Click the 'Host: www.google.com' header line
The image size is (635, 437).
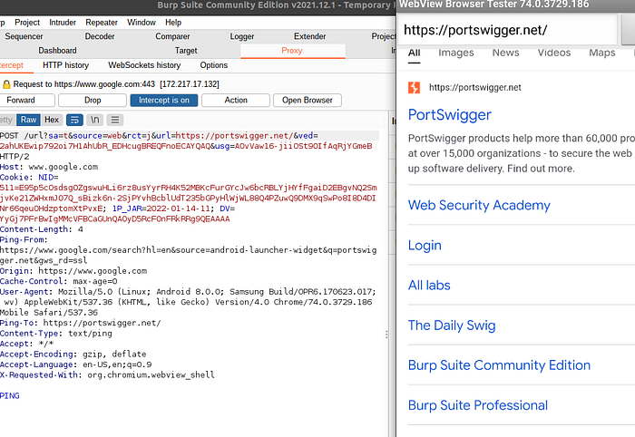point(49,167)
